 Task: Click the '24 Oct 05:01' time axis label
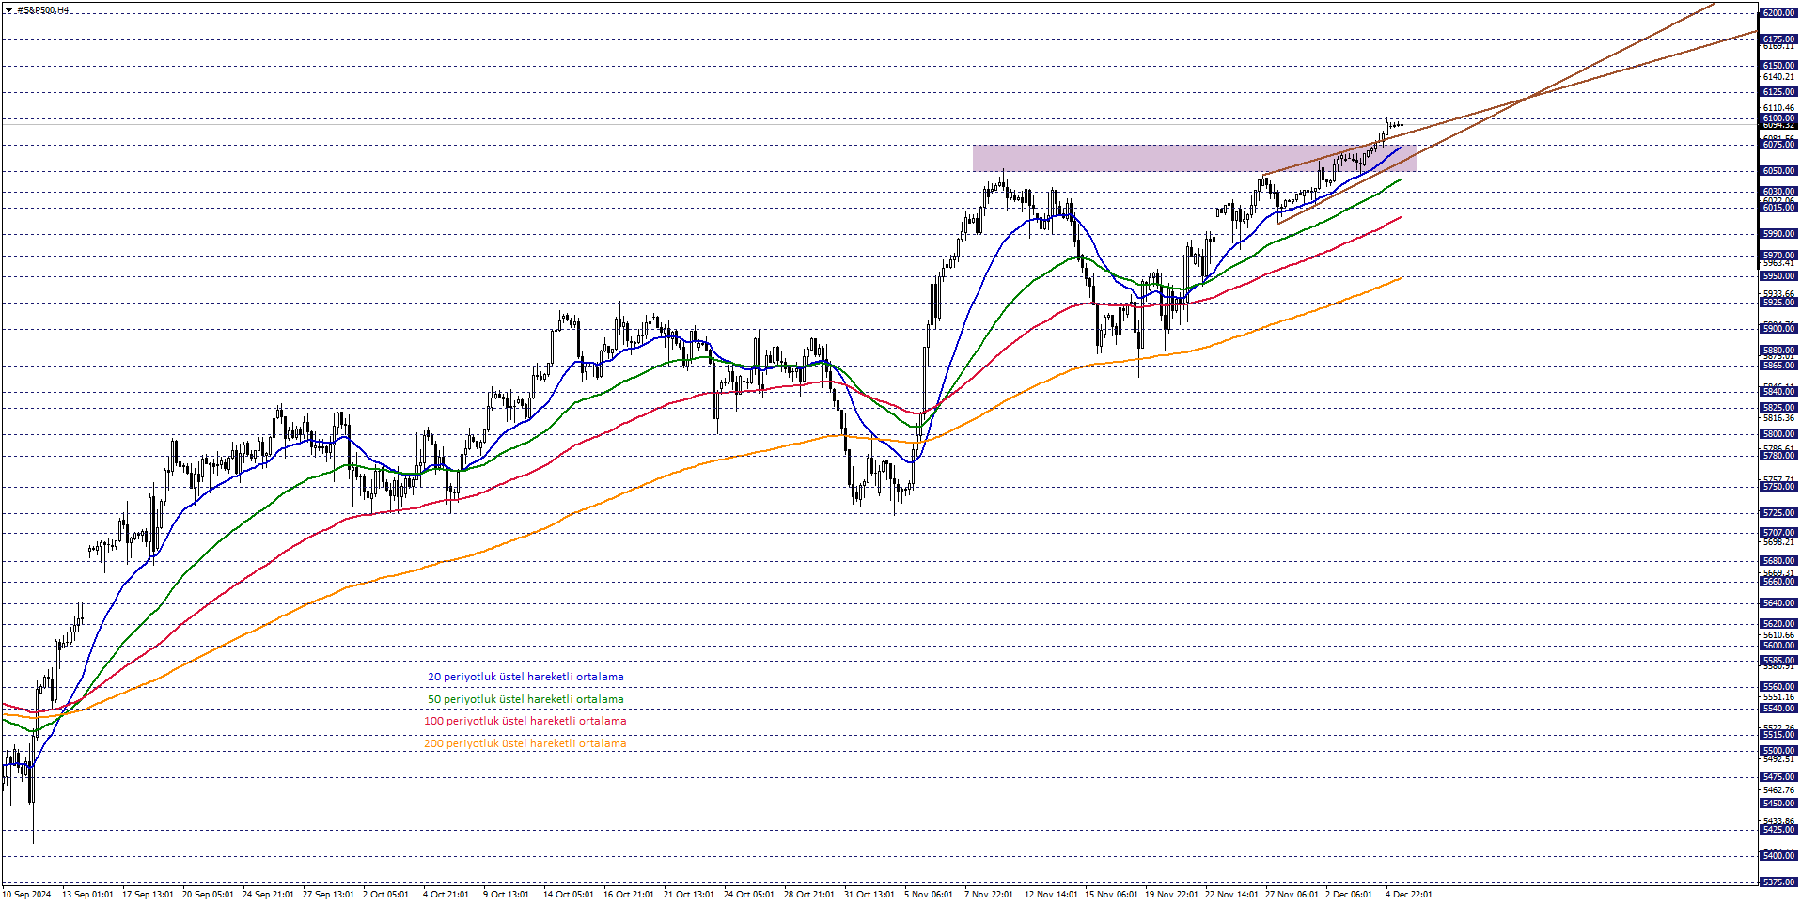(750, 895)
